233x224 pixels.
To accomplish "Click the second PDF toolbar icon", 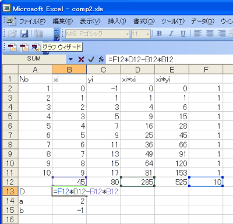I will coord(24,47).
